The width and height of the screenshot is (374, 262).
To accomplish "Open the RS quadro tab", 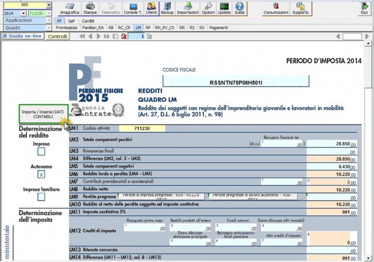I will coord(192,28).
